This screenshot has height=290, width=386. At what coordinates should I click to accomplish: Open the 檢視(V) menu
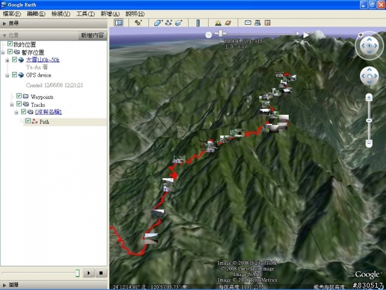tap(60, 14)
